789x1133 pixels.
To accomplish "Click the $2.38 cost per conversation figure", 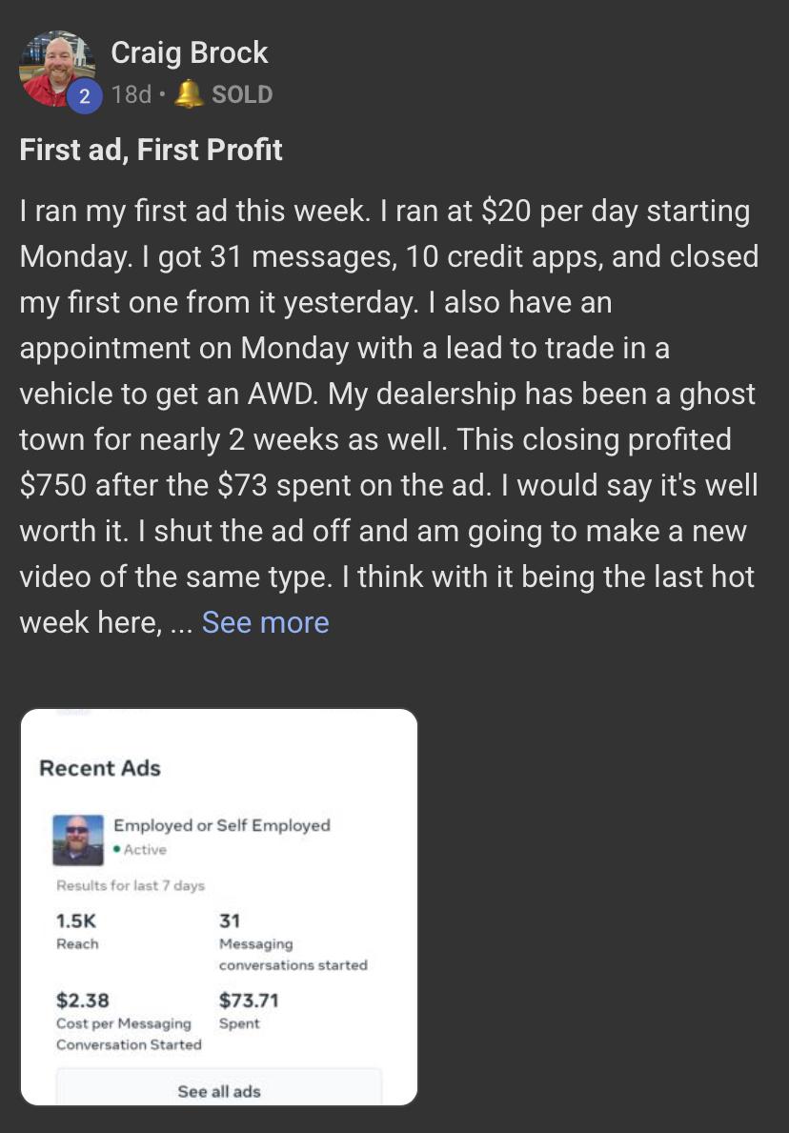I will 83,1000.
